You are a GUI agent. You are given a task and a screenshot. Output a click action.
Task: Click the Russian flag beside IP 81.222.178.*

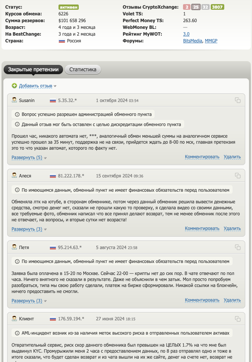pos(53,176)
